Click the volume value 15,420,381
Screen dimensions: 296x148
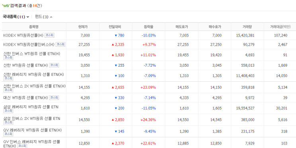tap(245, 35)
